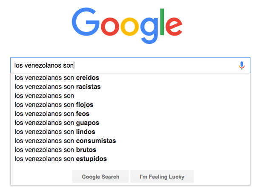Click the blue capital G in logo

click(86, 22)
